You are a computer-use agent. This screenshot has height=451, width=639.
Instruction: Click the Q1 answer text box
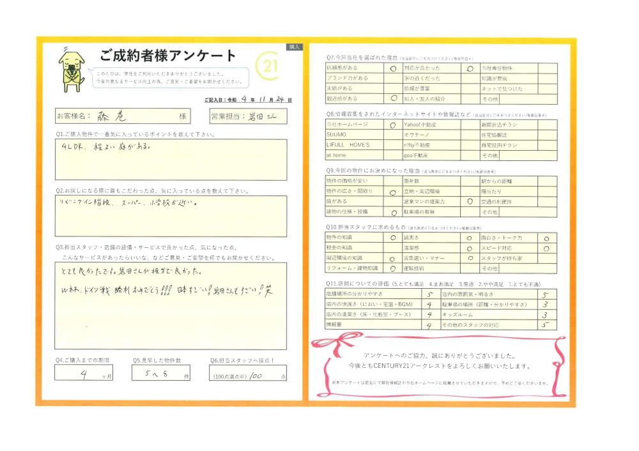[x=171, y=160]
